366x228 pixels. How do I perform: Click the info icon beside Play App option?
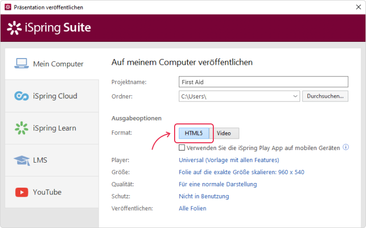pyautogui.click(x=346, y=147)
